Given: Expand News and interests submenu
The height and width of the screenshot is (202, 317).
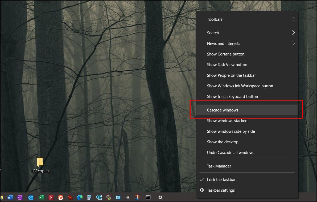Looking at the screenshot, I should tap(247, 43).
